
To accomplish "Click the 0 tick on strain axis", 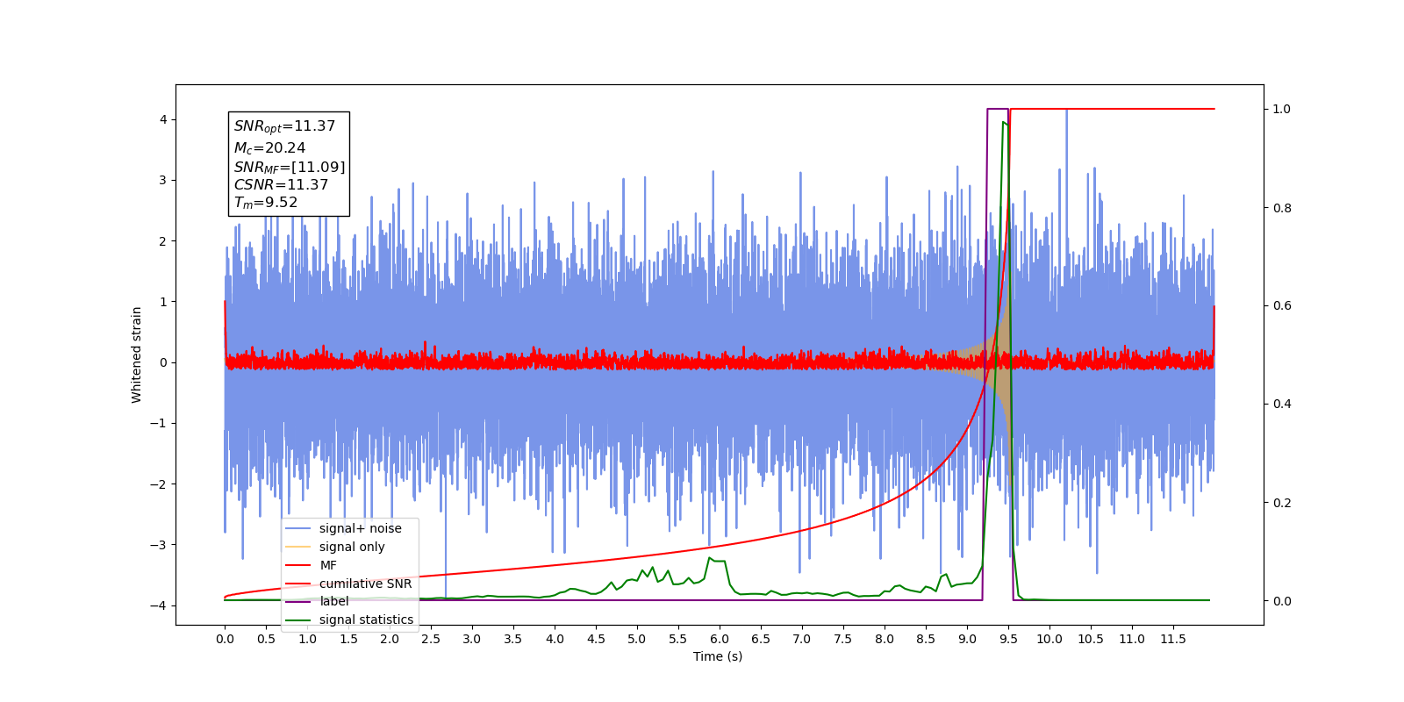I will [x=163, y=362].
